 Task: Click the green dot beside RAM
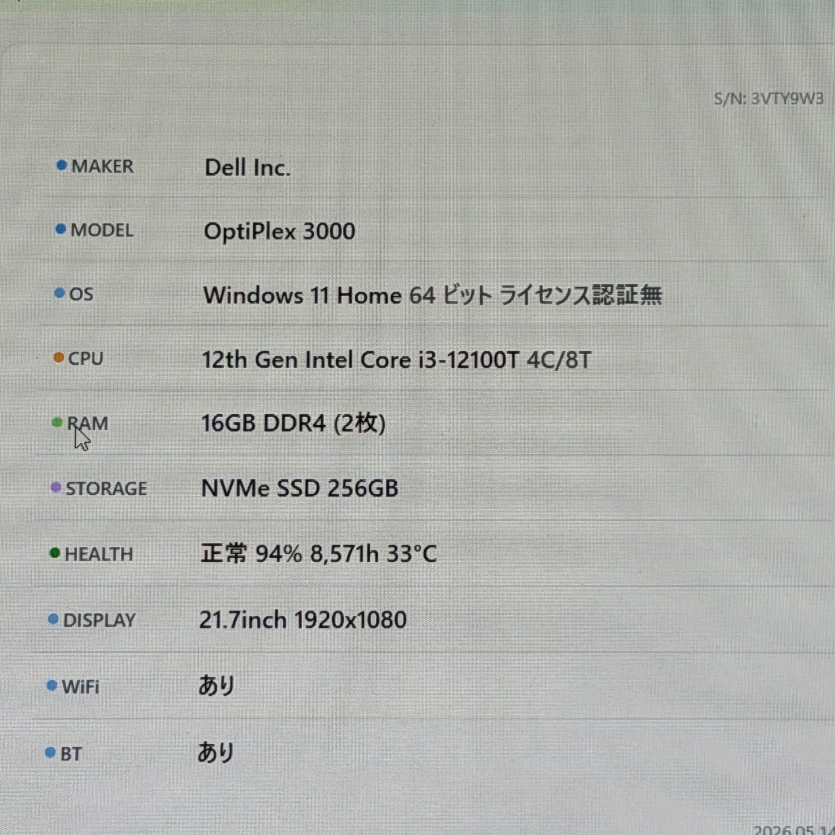click(57, 422)
